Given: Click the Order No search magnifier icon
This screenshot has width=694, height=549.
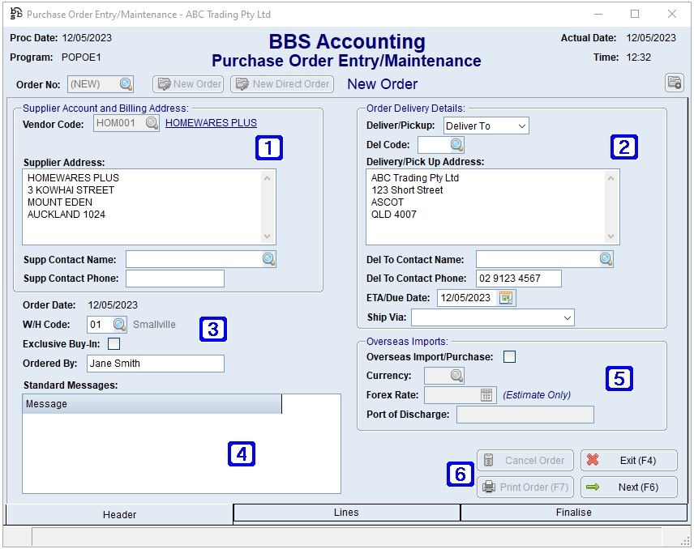Looking at the screenshot, I should coord(126,84).
